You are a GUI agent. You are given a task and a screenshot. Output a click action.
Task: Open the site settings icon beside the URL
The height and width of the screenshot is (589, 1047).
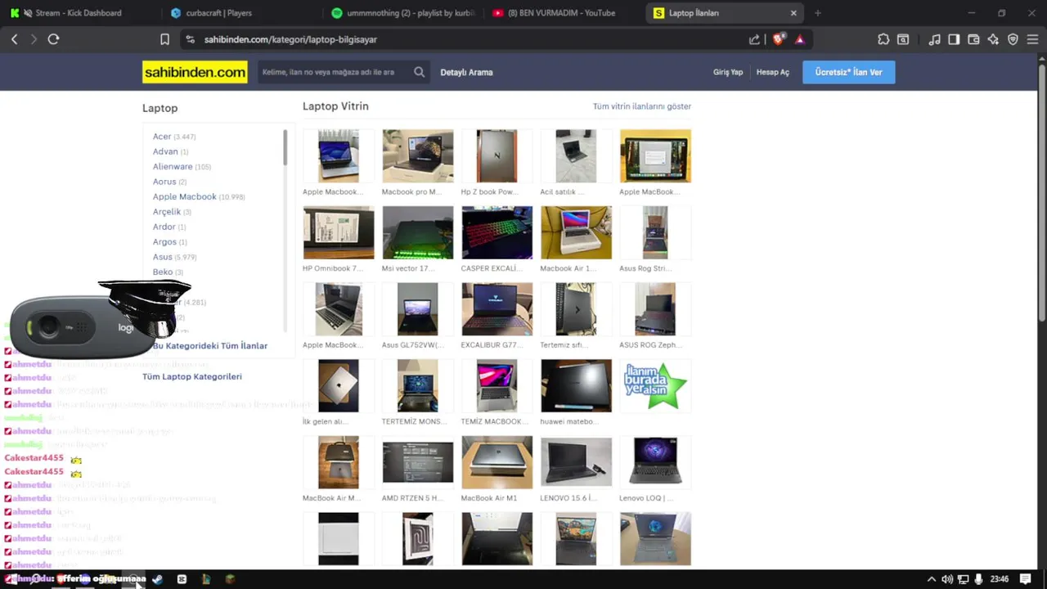[190, 39]
